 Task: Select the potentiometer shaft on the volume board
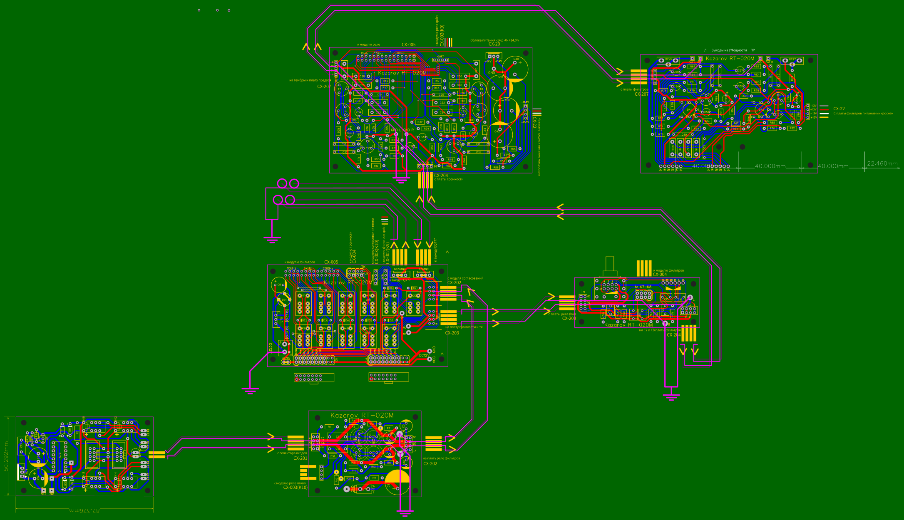(610, 266)
